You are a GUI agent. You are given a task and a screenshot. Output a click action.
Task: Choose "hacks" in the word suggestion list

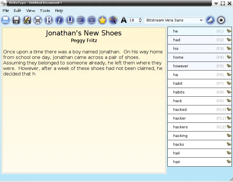(x=200, y=144)
